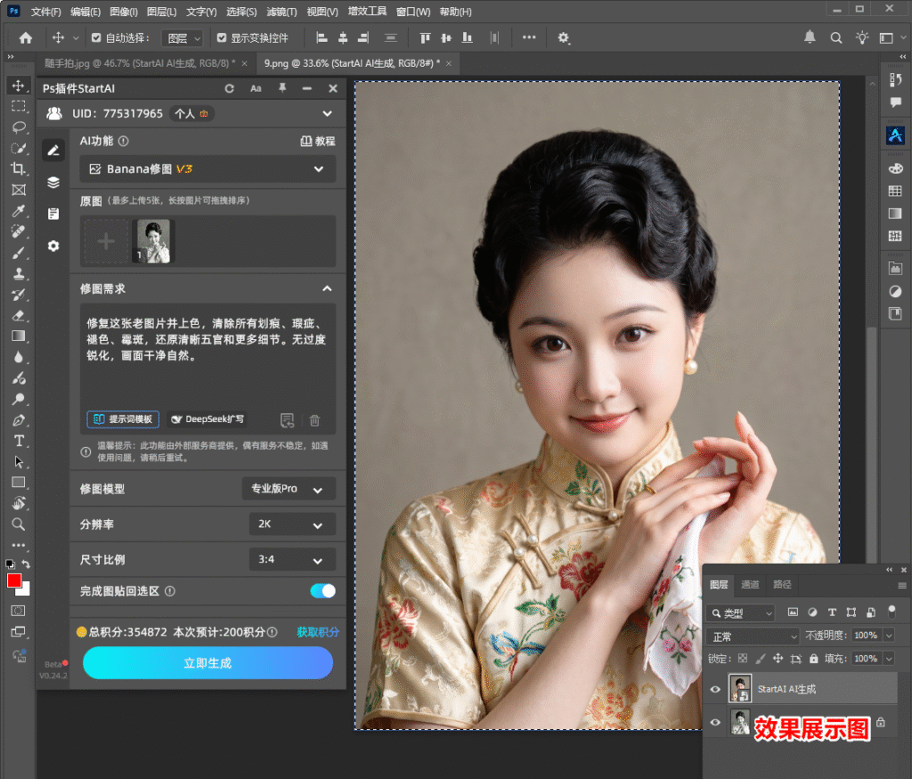Toggle the show transform controls checkbox
The width and height of the screenshot is (912, 779).
[222, 37]
